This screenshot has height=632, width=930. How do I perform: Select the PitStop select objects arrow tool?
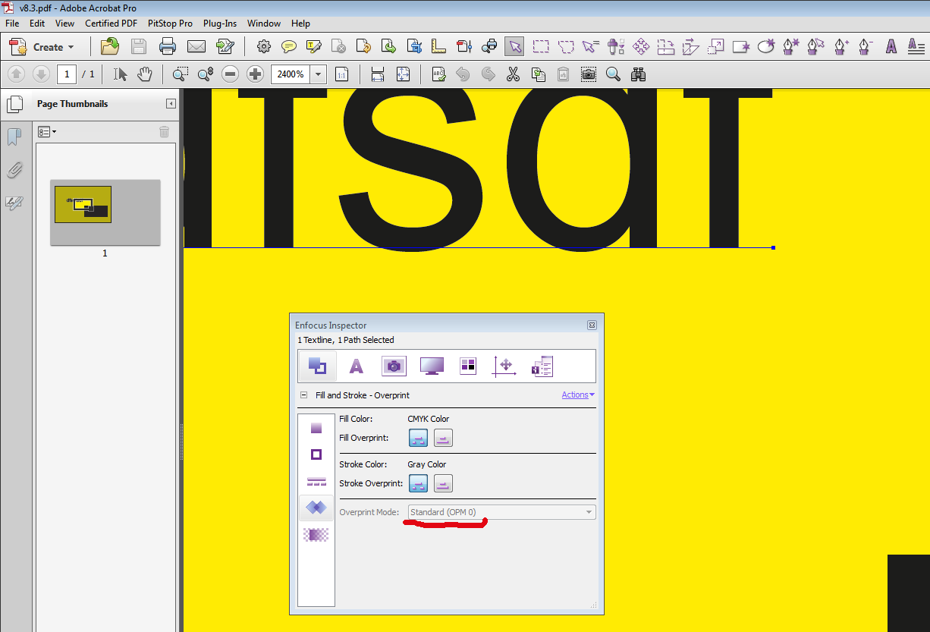[515, 47]
